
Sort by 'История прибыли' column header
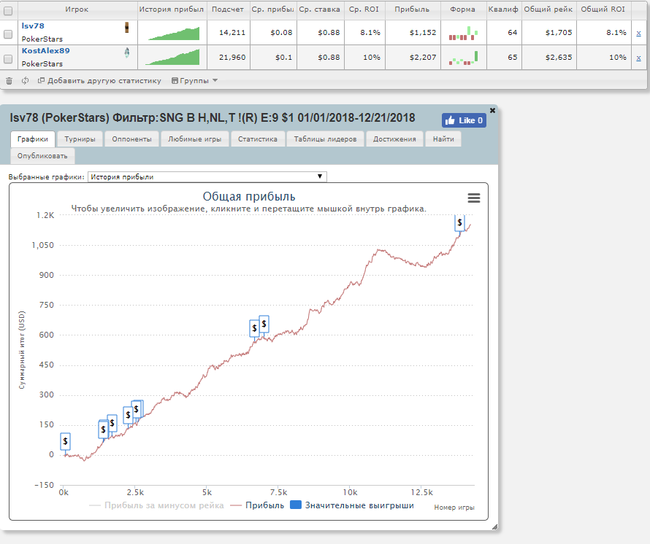pyautogui.click(x=172, y=9)
